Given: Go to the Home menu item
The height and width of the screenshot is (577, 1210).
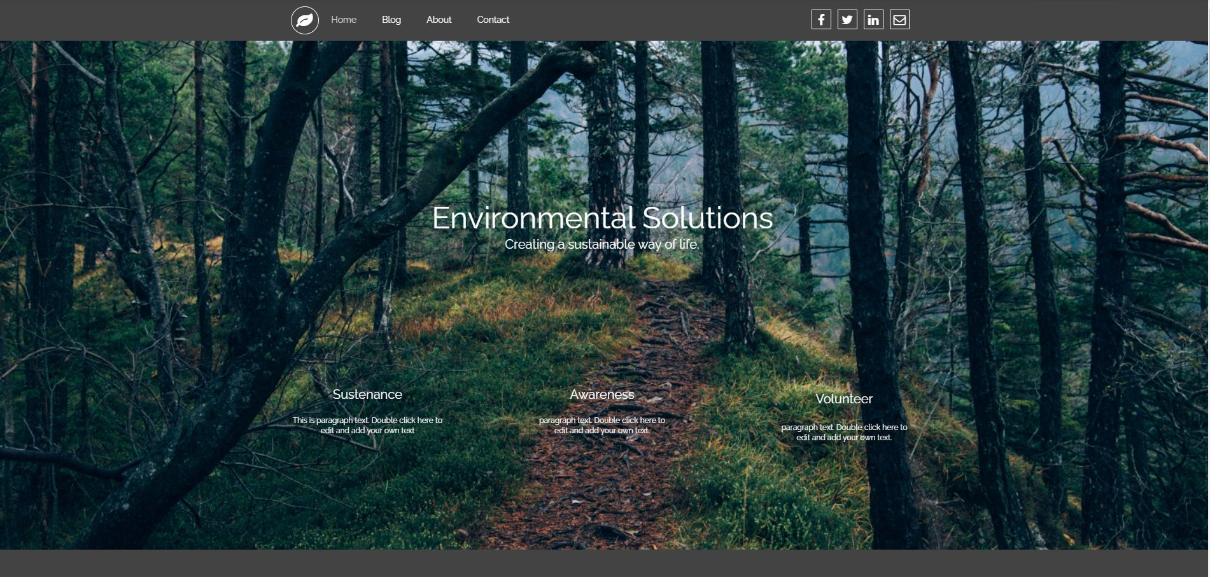Looking at the screenshot, I should (343, 20).
